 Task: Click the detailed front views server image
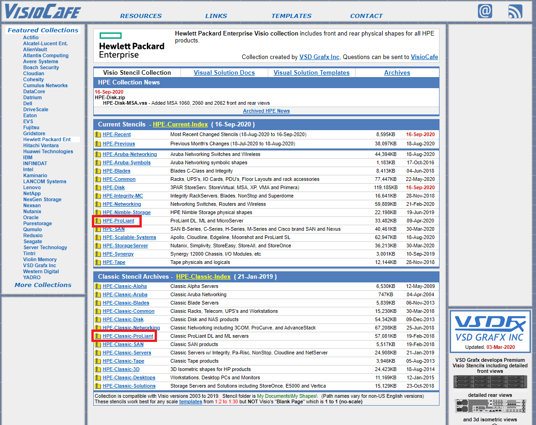[x=490, y=382]
